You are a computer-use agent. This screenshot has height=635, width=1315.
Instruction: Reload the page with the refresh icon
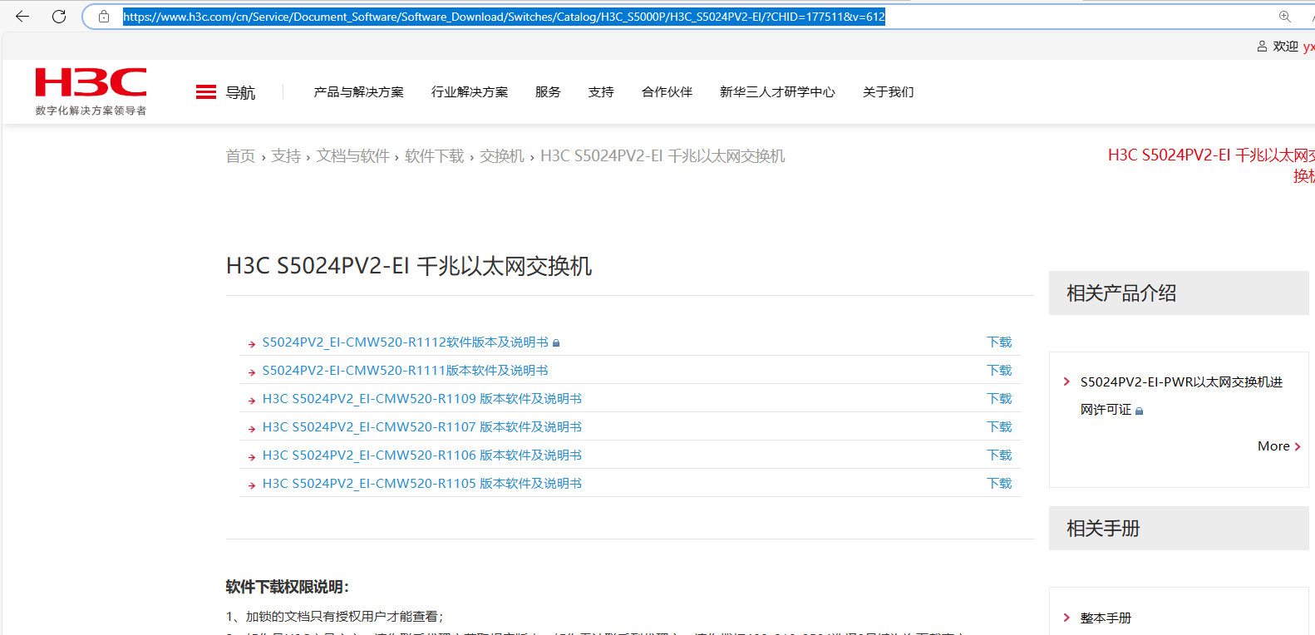[59, 16]
